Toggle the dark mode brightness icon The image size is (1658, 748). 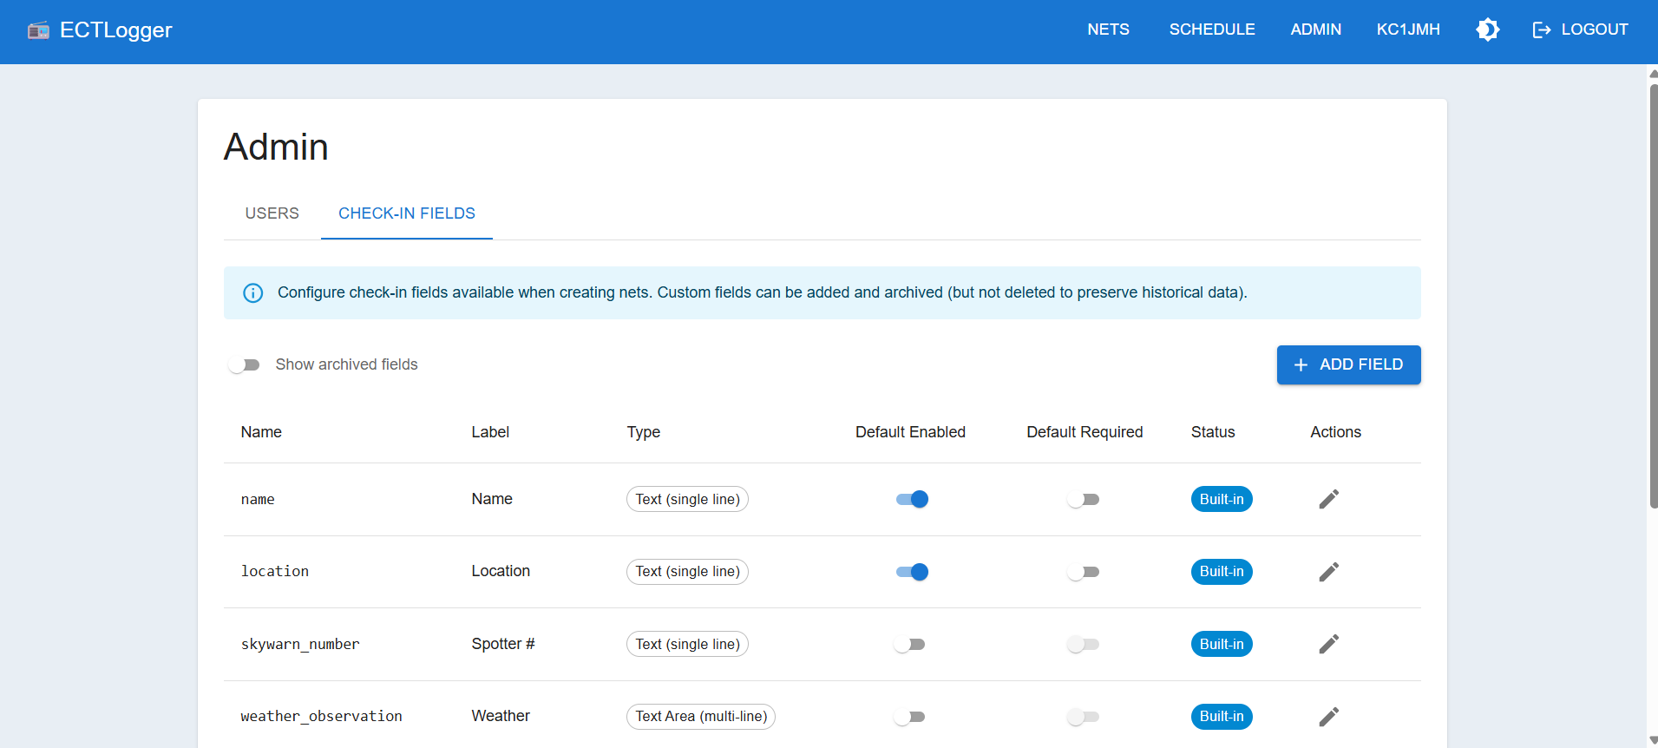click(x=1487, y=30)
